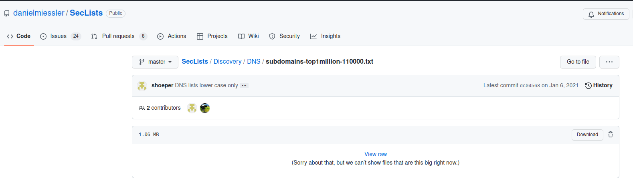
Task: Open the Security tab
Action: (284, 36)
